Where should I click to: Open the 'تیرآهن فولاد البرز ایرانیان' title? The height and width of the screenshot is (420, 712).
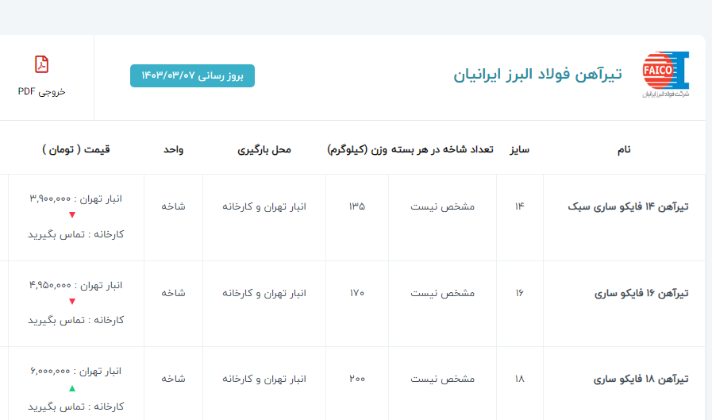coord(537,75)
